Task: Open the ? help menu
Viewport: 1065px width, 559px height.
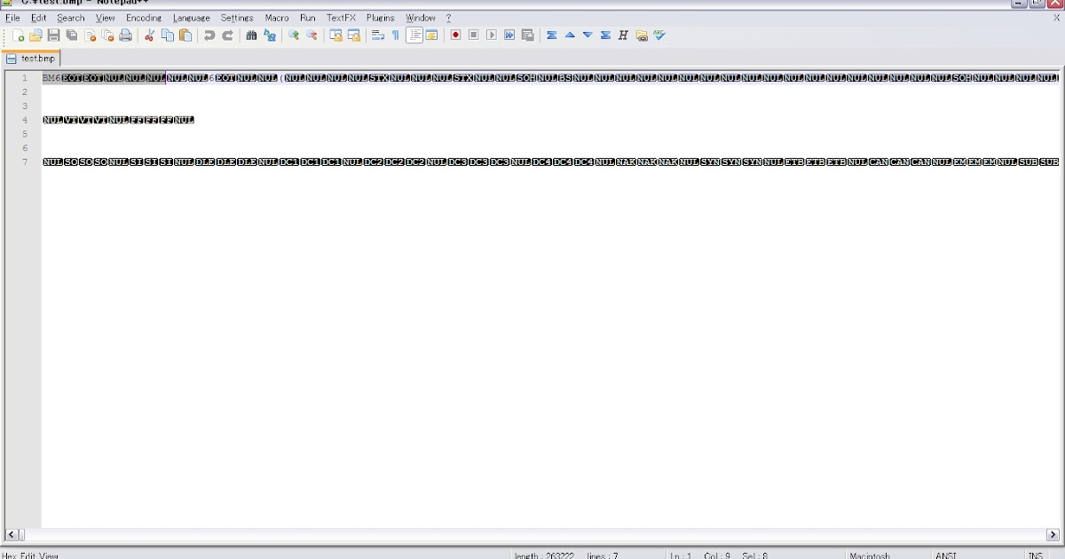Action: (x=449, y=18)
